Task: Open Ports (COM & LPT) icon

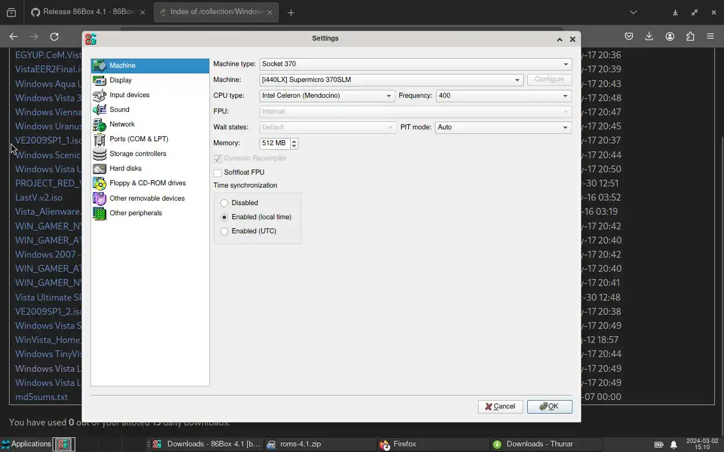Action: 99,139
